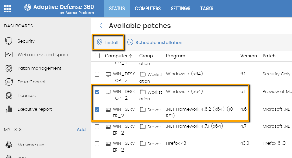Click the Executive report bar-chart icon

[x=9, y=109]
